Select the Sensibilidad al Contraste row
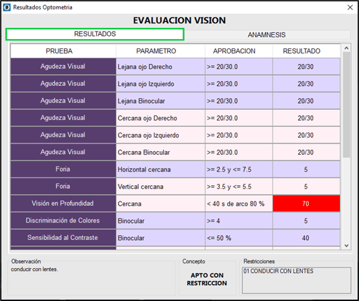Viewport: 359px width, 301px height. click(x=175, y=238)
